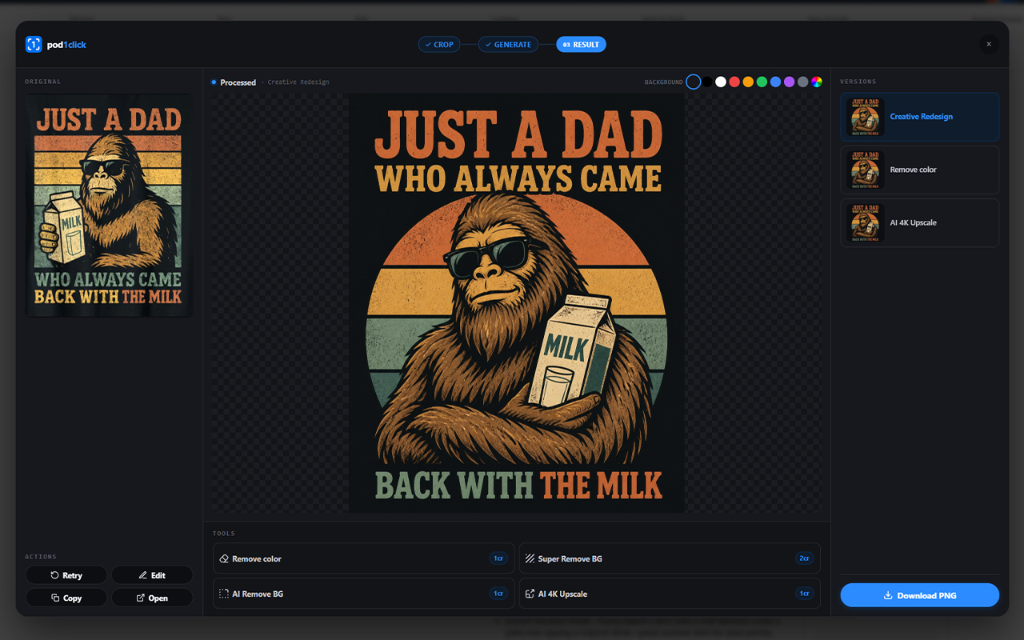Pick the orange background swatch
Image resolution: width=1024 pixels, height=640 pixels.
tap(748, 82)
